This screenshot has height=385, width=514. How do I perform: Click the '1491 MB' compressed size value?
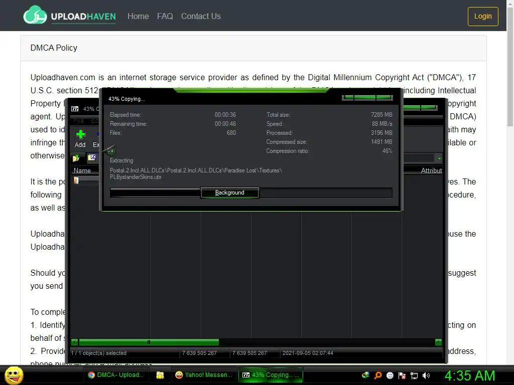point(381,142)
